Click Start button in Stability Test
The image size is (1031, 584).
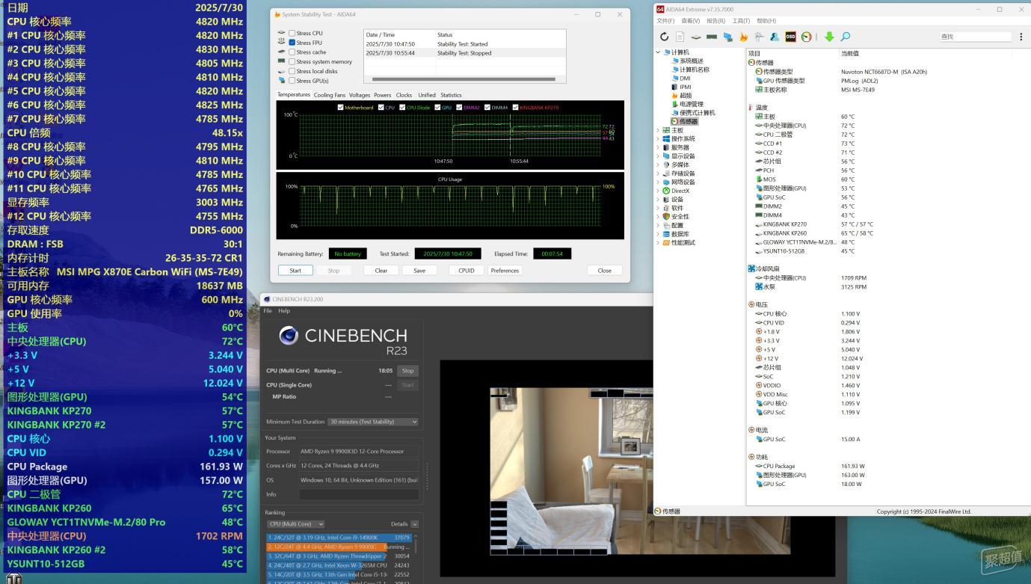coord(295,270)
